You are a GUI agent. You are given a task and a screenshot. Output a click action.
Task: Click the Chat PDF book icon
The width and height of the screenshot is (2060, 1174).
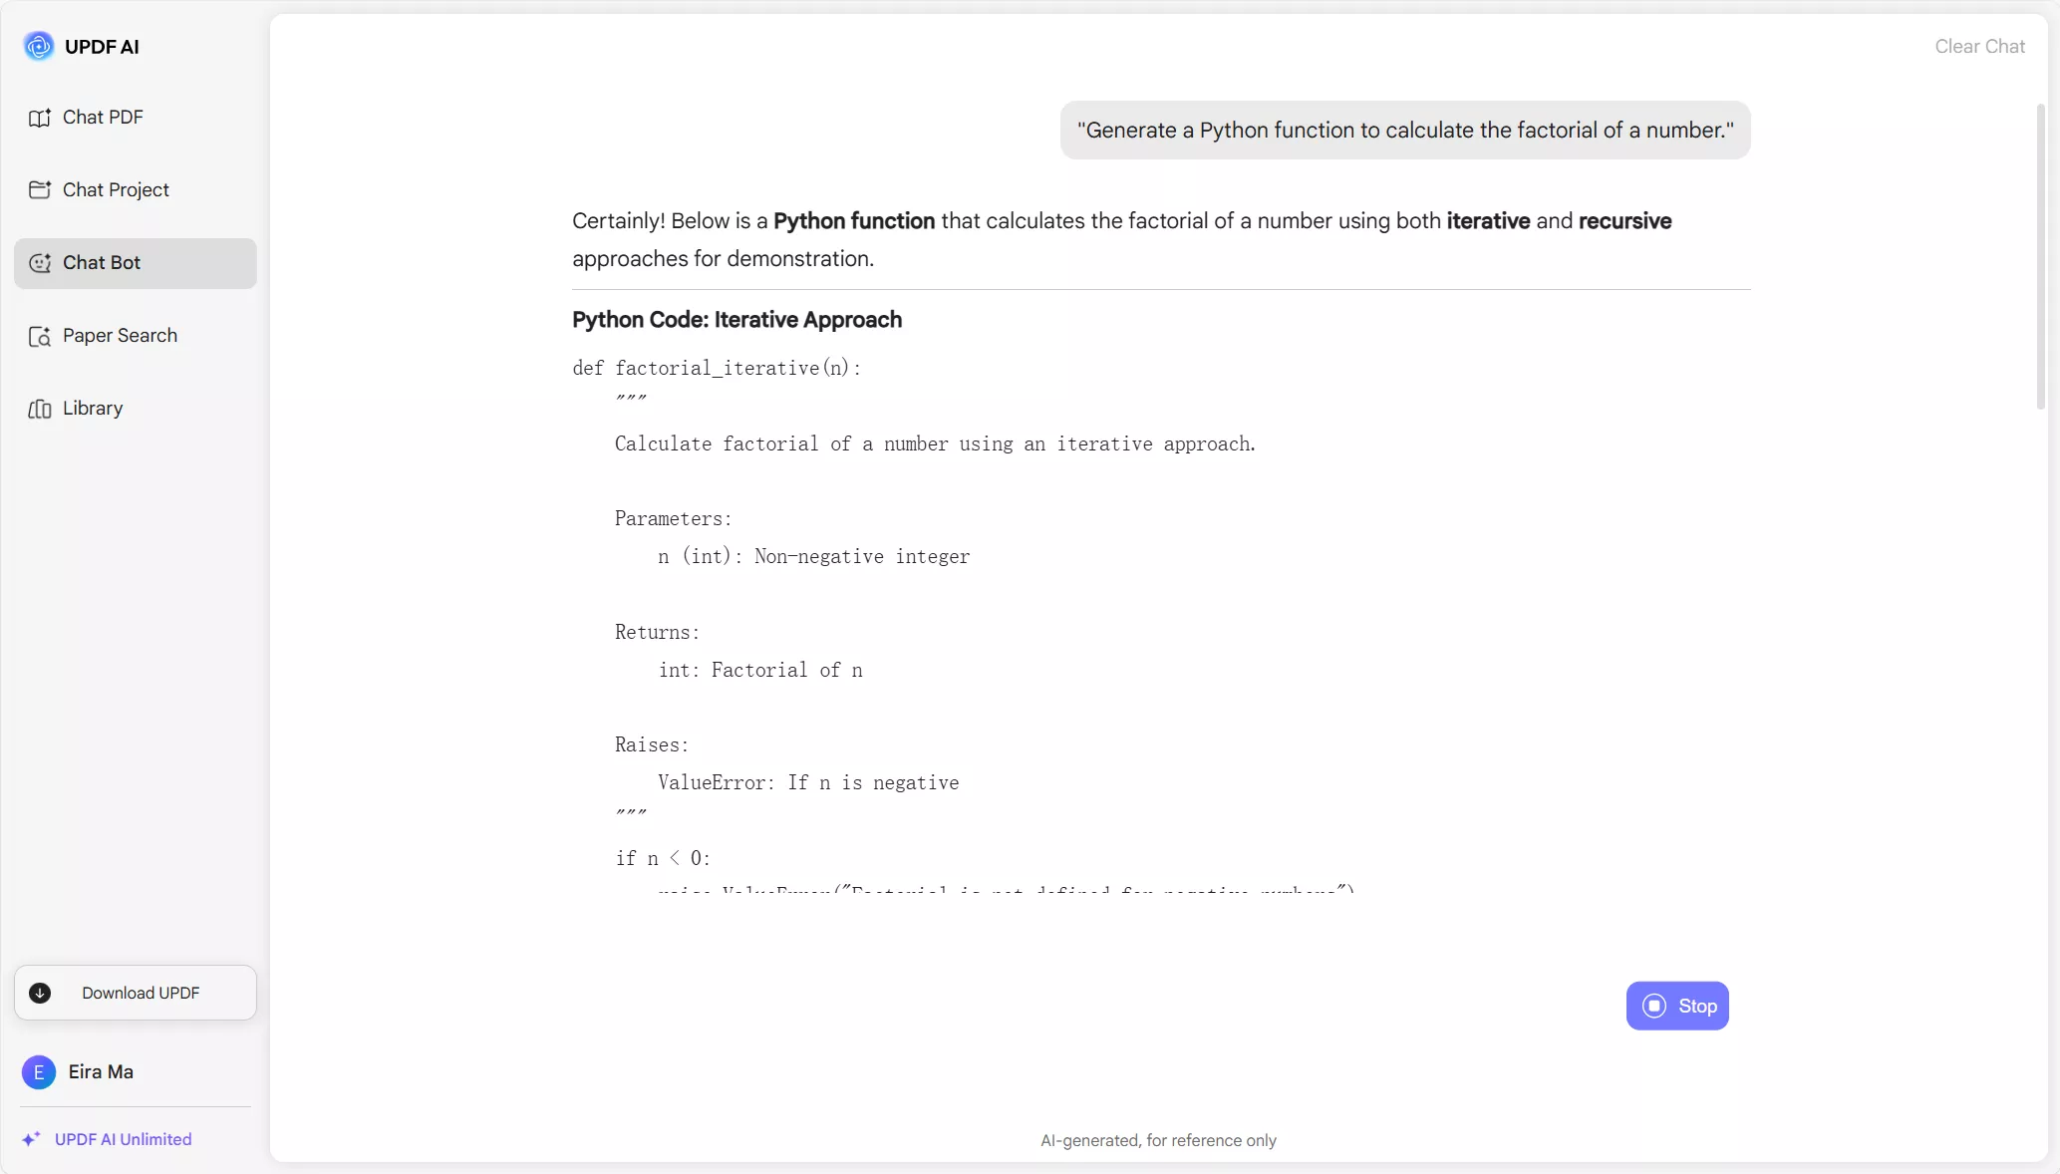[x=40, y=118]
